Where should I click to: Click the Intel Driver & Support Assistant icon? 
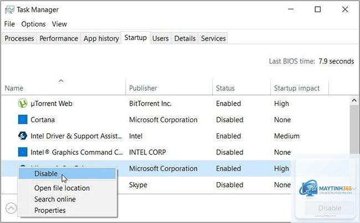coord(23,136)
